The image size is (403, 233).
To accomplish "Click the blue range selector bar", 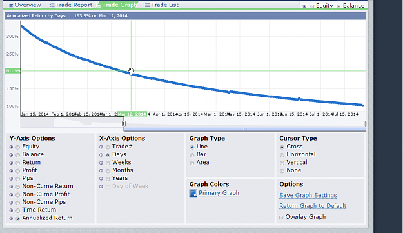I will [x=244, y=129].
